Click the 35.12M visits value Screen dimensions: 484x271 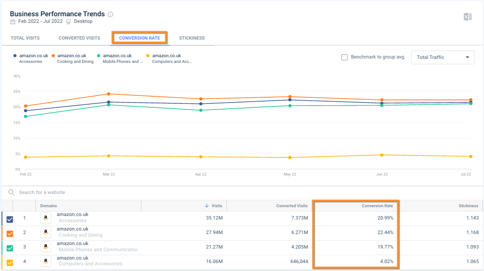[x=214, y=218]
